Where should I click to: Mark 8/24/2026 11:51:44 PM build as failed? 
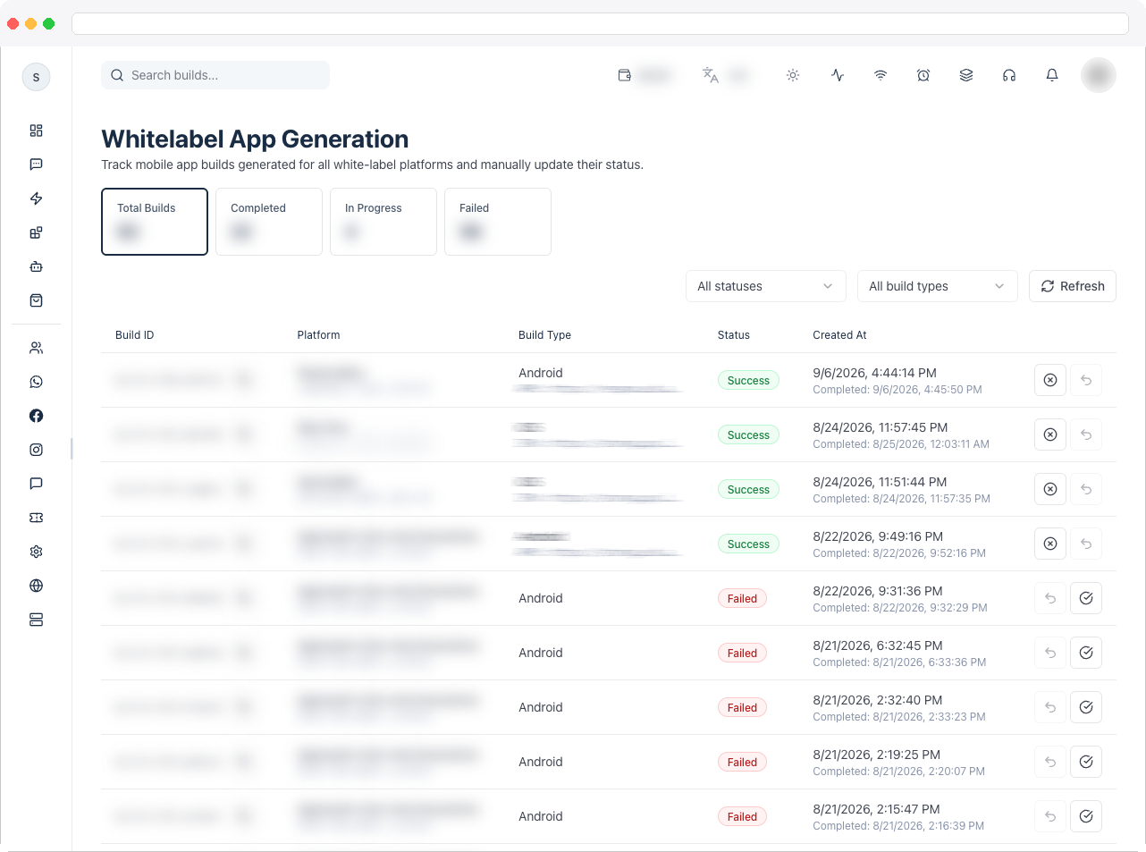(x=1050, y=489)
